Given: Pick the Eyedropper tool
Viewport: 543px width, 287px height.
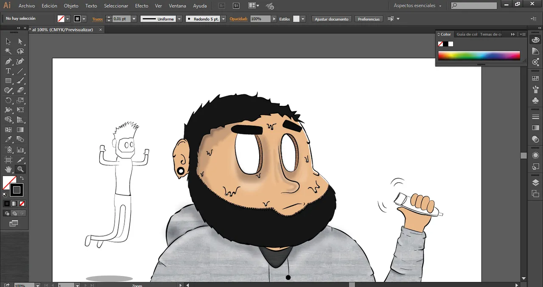Looking at the screenshot, I should tap(8, 139).
